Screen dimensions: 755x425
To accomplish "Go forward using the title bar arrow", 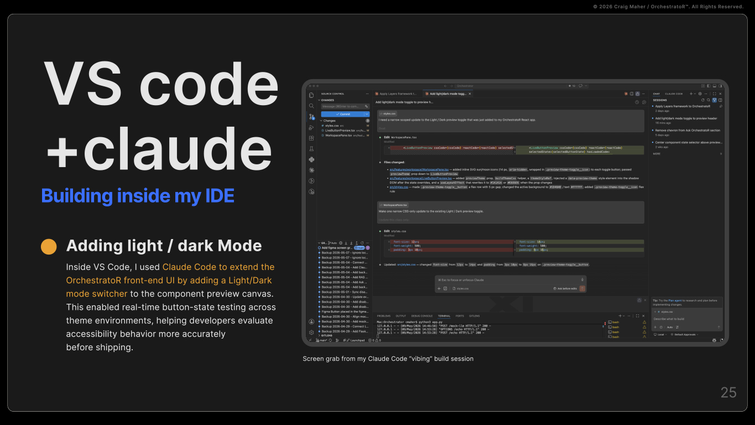I will click(x=451, y=86).
